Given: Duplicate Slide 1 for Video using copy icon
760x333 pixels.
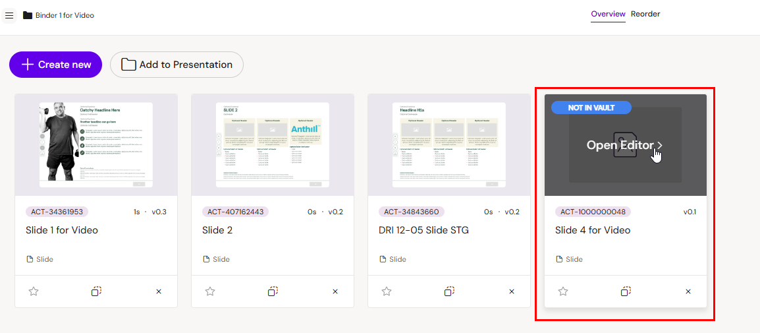Looking at the screenshot, I should pyautogui.click(x=96, y=291).
